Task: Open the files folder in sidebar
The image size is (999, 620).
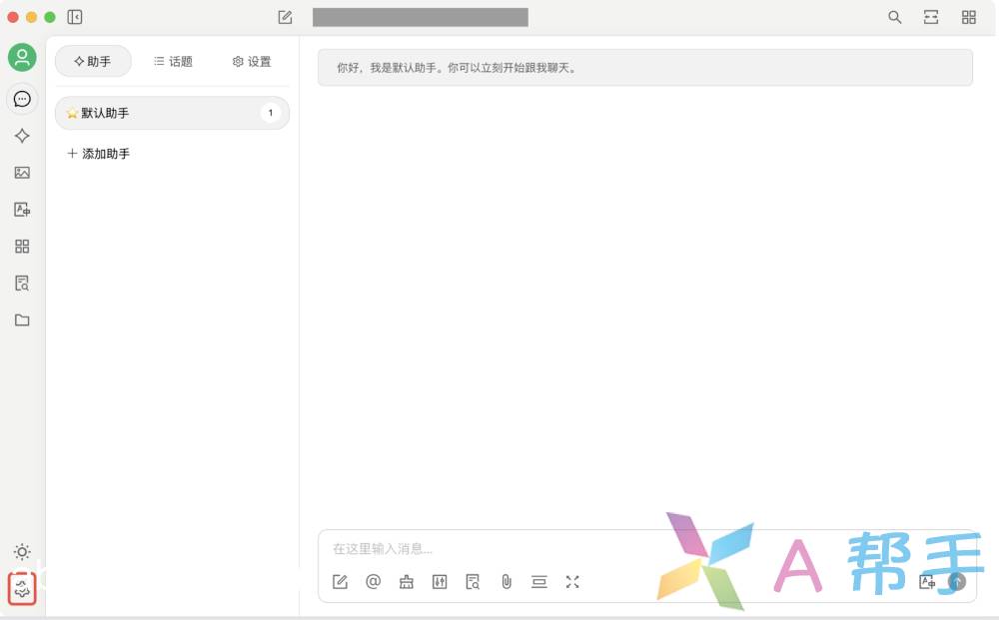Action: coord(22,320)
